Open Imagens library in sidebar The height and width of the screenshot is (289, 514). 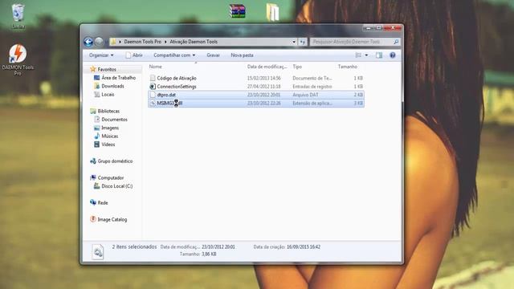click(110, 128)
